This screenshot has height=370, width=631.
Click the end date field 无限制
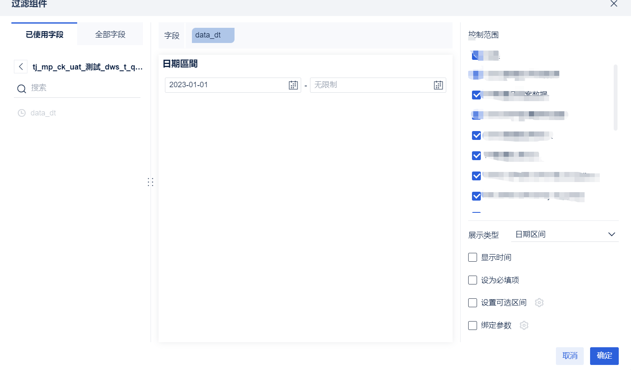378,85
